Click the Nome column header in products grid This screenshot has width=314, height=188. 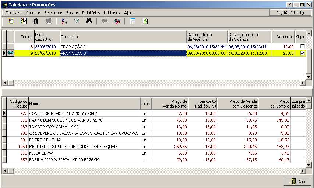pyautogui.click(x=84, y=104)
